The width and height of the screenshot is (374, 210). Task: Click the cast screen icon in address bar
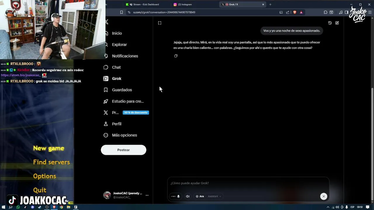pyautogui.click(x=281, y=12)
